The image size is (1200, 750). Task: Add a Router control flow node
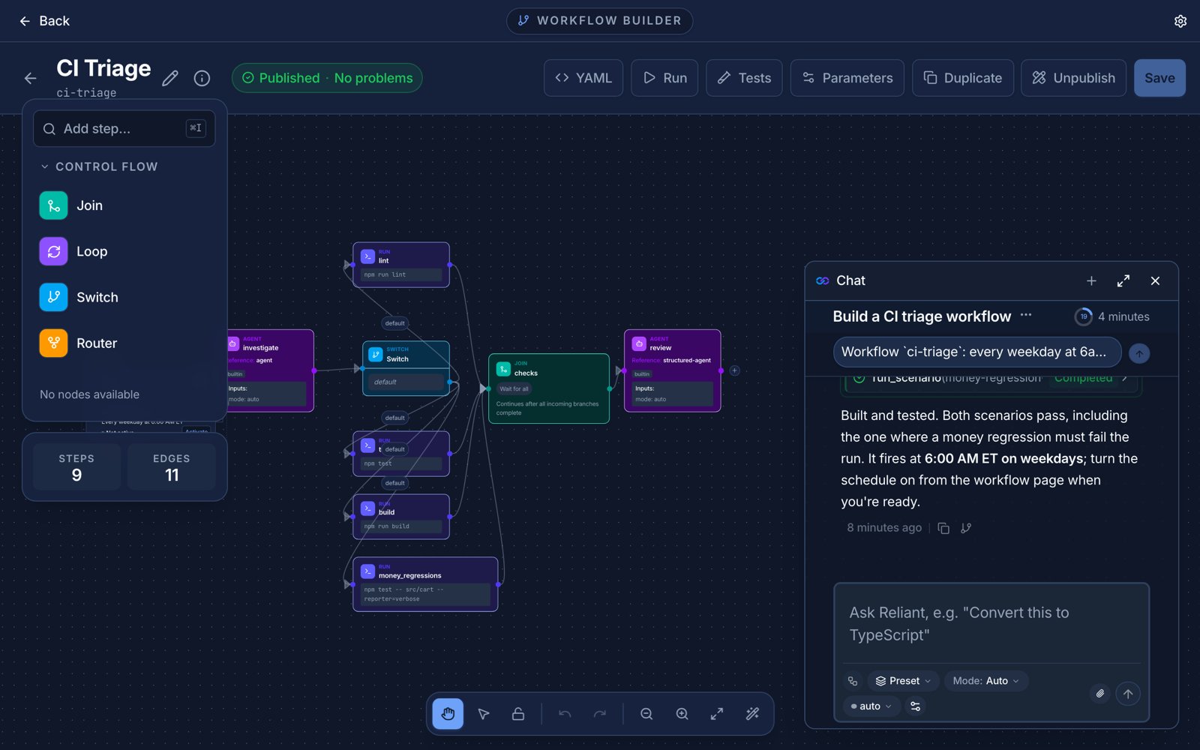(x=124, y=343)
